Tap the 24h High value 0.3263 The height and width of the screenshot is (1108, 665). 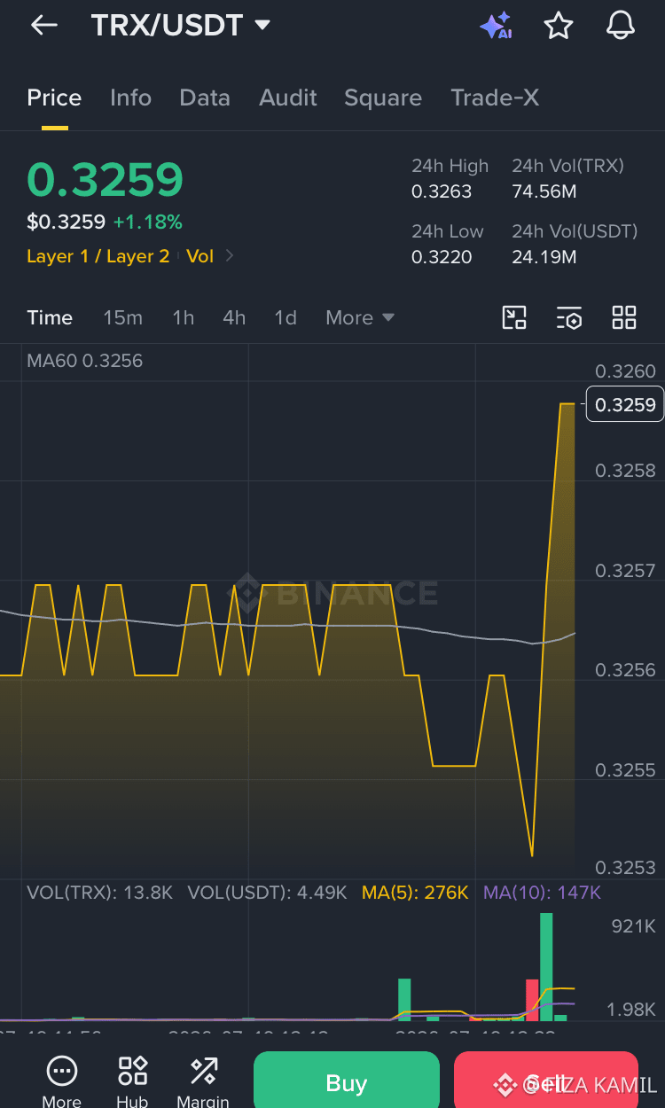pos(442,191)
